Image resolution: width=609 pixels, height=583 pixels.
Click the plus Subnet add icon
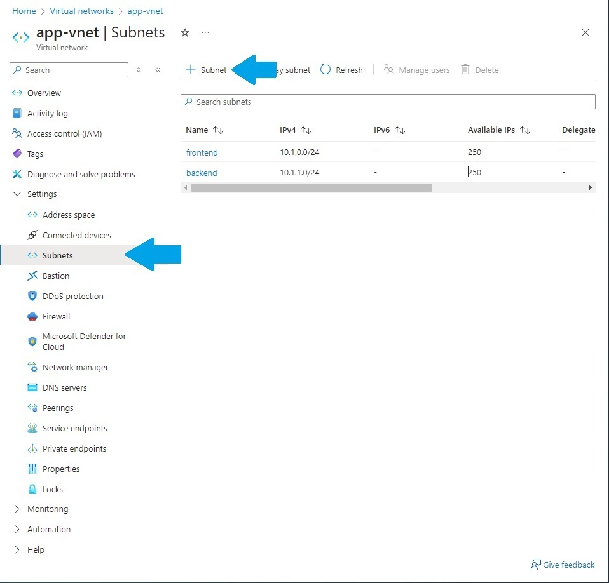tap(190, 70)
